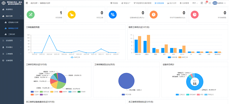The width and height of the screenshot is (229, 104).
Task: Toggle the 维修中 legend in status pie
Action: coord(63,92)
